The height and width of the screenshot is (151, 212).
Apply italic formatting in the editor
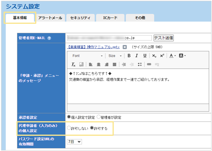(x=137, y=56)
